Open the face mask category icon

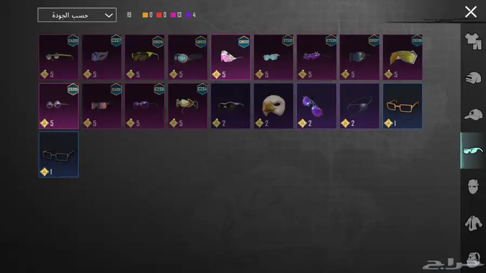click(473, 187)
